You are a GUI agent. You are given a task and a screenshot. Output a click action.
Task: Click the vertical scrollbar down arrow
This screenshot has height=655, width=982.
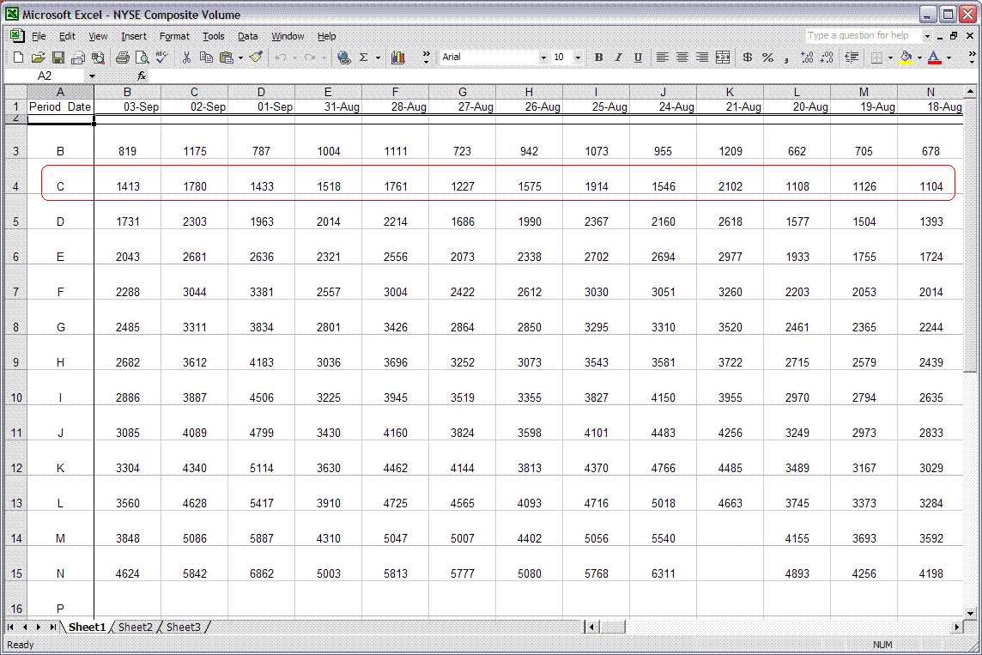pos(970,614)
